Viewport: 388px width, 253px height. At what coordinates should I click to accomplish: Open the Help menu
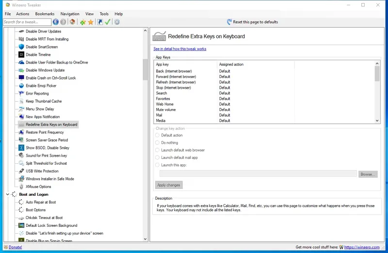click(118, 14)
